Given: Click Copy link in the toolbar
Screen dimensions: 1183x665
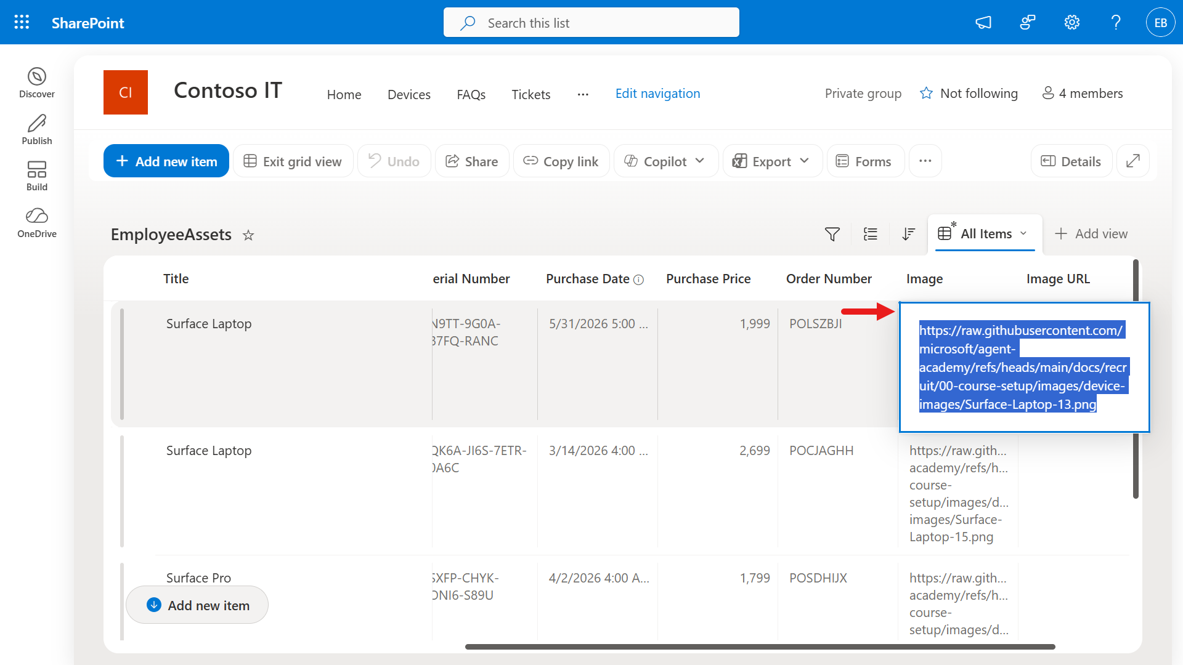Looking at the screenshot, I should 561,161.
